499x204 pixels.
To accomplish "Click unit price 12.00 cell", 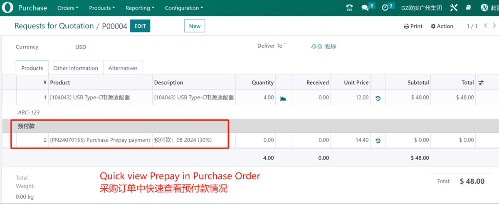I will point(351,97).
